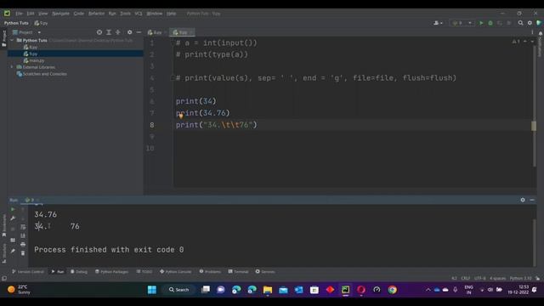Open the Edit menu
Viewport: 544px width, 306px height.
pos(31,14)
